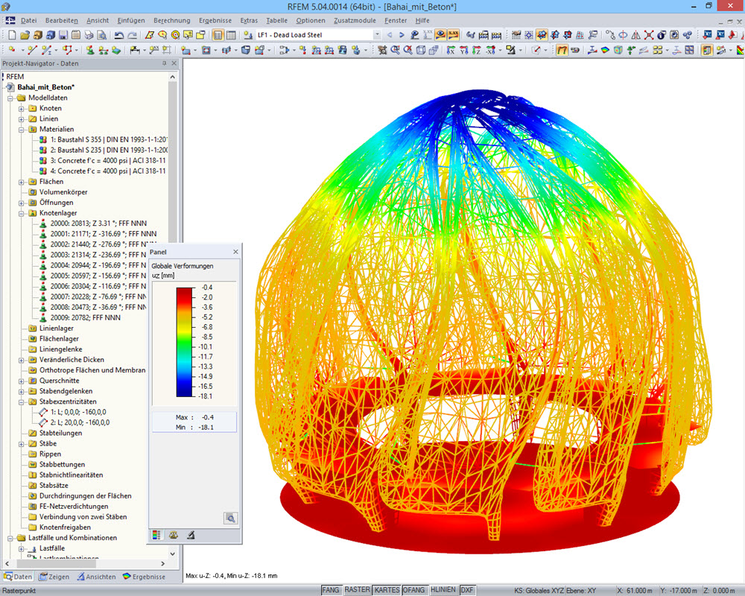
Task: Click the print icon in toolbar
Action: point(89,35)
